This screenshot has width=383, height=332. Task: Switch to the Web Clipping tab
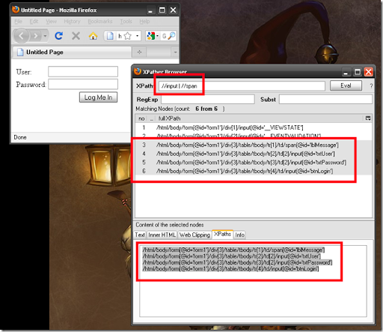pos(194,235)
